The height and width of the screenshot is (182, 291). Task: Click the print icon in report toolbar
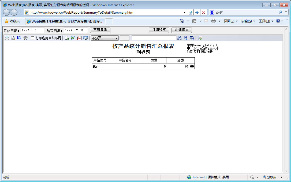[x=7, y=38]
